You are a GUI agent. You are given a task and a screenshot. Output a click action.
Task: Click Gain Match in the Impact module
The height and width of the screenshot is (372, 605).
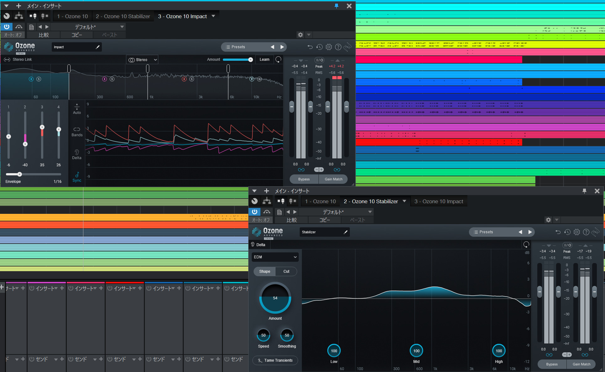click(334, 179)
